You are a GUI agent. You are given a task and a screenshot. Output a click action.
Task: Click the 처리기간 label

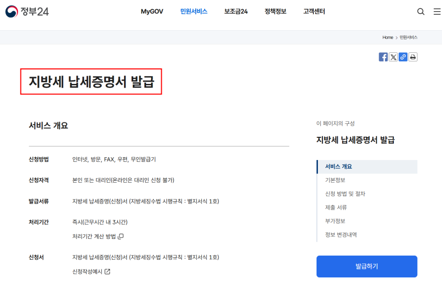[x=38, y=222]
